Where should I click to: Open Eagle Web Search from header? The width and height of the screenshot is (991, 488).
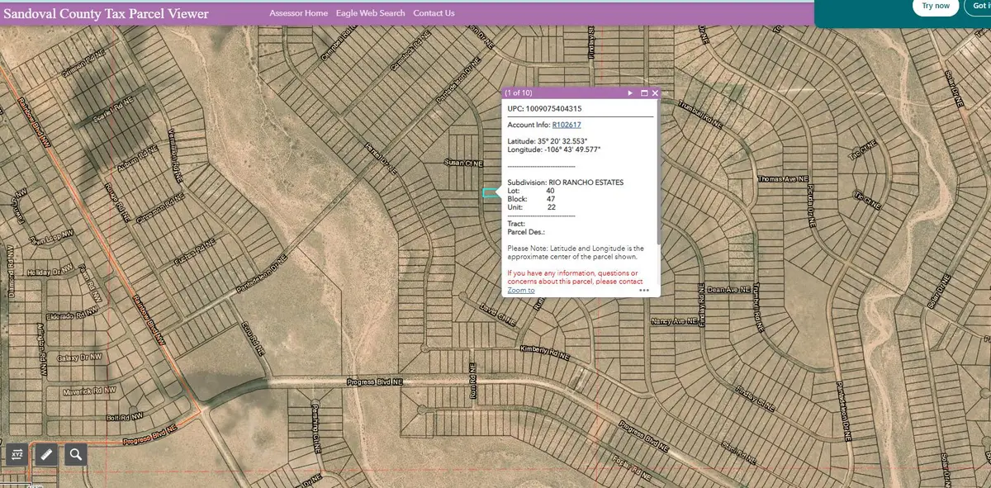(x=371, y=13)
